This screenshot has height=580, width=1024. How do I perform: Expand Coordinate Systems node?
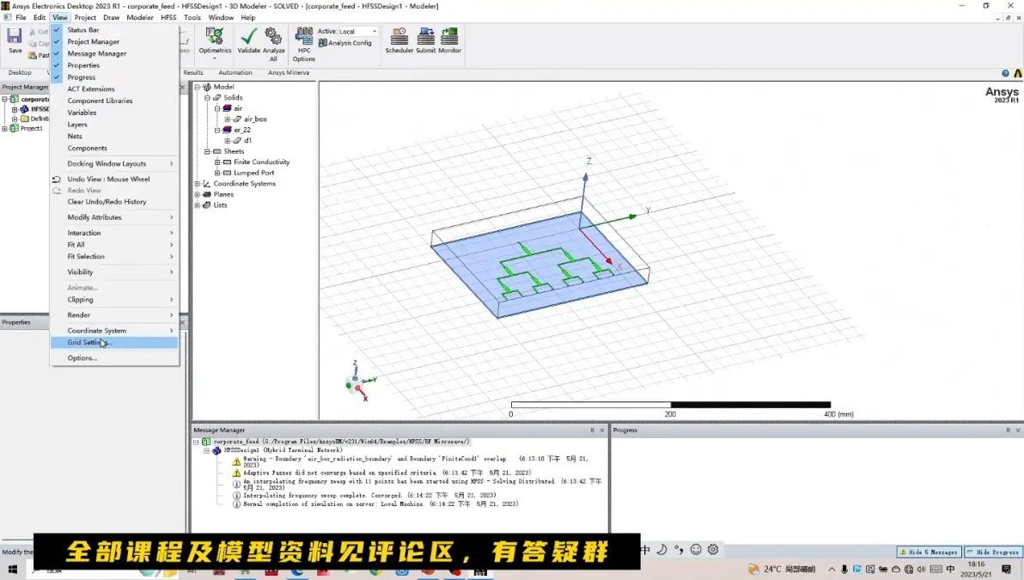[198, 184]
